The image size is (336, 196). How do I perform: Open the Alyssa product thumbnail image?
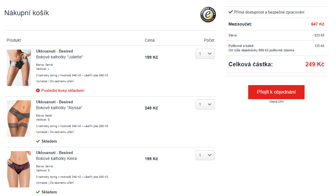[19, 119]
